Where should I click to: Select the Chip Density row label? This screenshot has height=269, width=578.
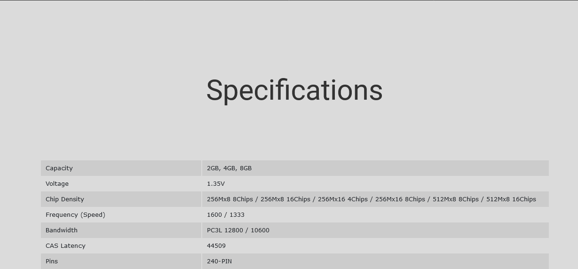(x=65, y=199)
